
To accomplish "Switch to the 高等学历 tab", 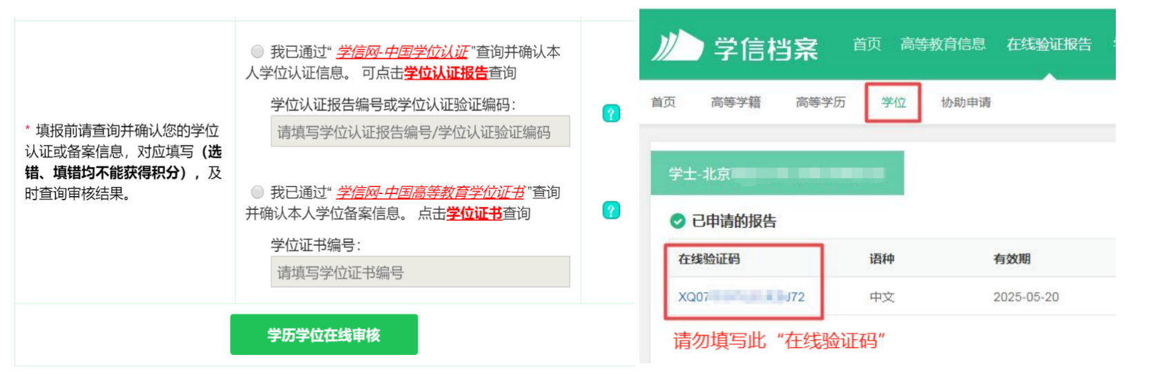I will [x=820, y=102].
